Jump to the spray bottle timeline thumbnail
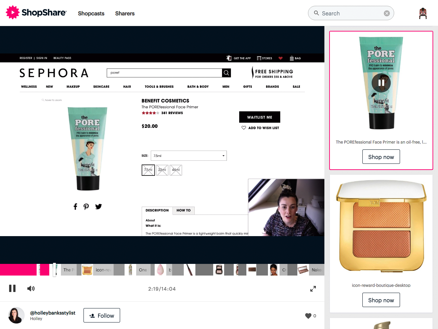The image size is (438, 329). (x=130, y=270)
